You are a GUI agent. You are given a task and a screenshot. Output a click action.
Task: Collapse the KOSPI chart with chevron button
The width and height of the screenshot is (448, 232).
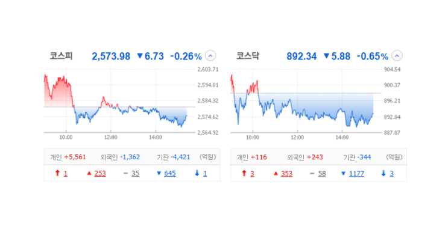pos(210,56)
